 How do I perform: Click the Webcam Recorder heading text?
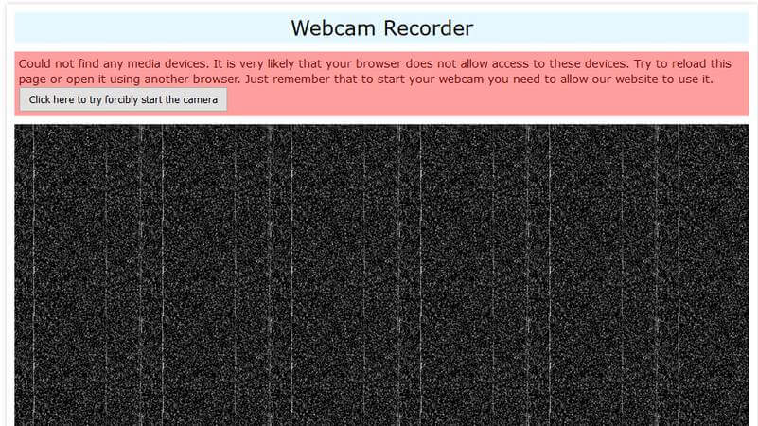[x=382, y=28]
